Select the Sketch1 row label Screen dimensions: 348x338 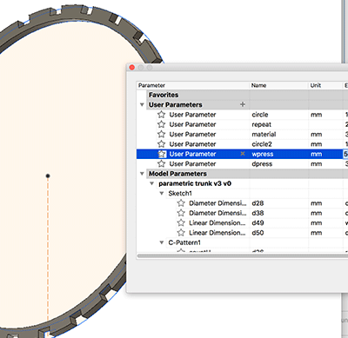180,193
